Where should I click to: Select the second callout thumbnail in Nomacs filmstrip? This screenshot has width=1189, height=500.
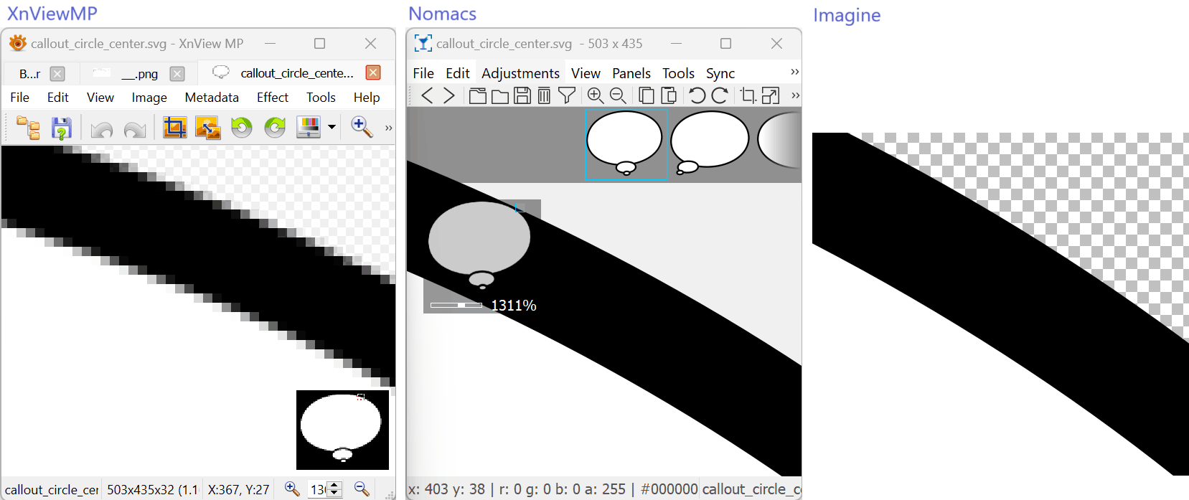[x=710, y=144]
